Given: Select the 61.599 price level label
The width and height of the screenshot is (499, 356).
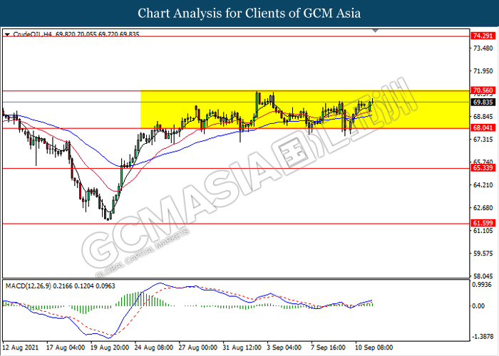Looking at the screenshot, I should [483, 223].
